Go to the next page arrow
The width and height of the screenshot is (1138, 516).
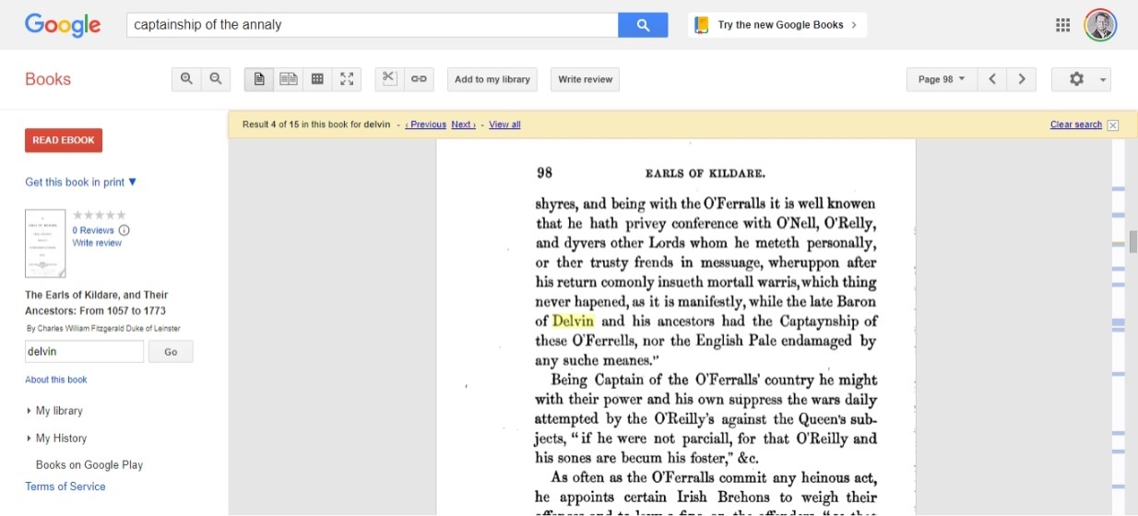1021,79
